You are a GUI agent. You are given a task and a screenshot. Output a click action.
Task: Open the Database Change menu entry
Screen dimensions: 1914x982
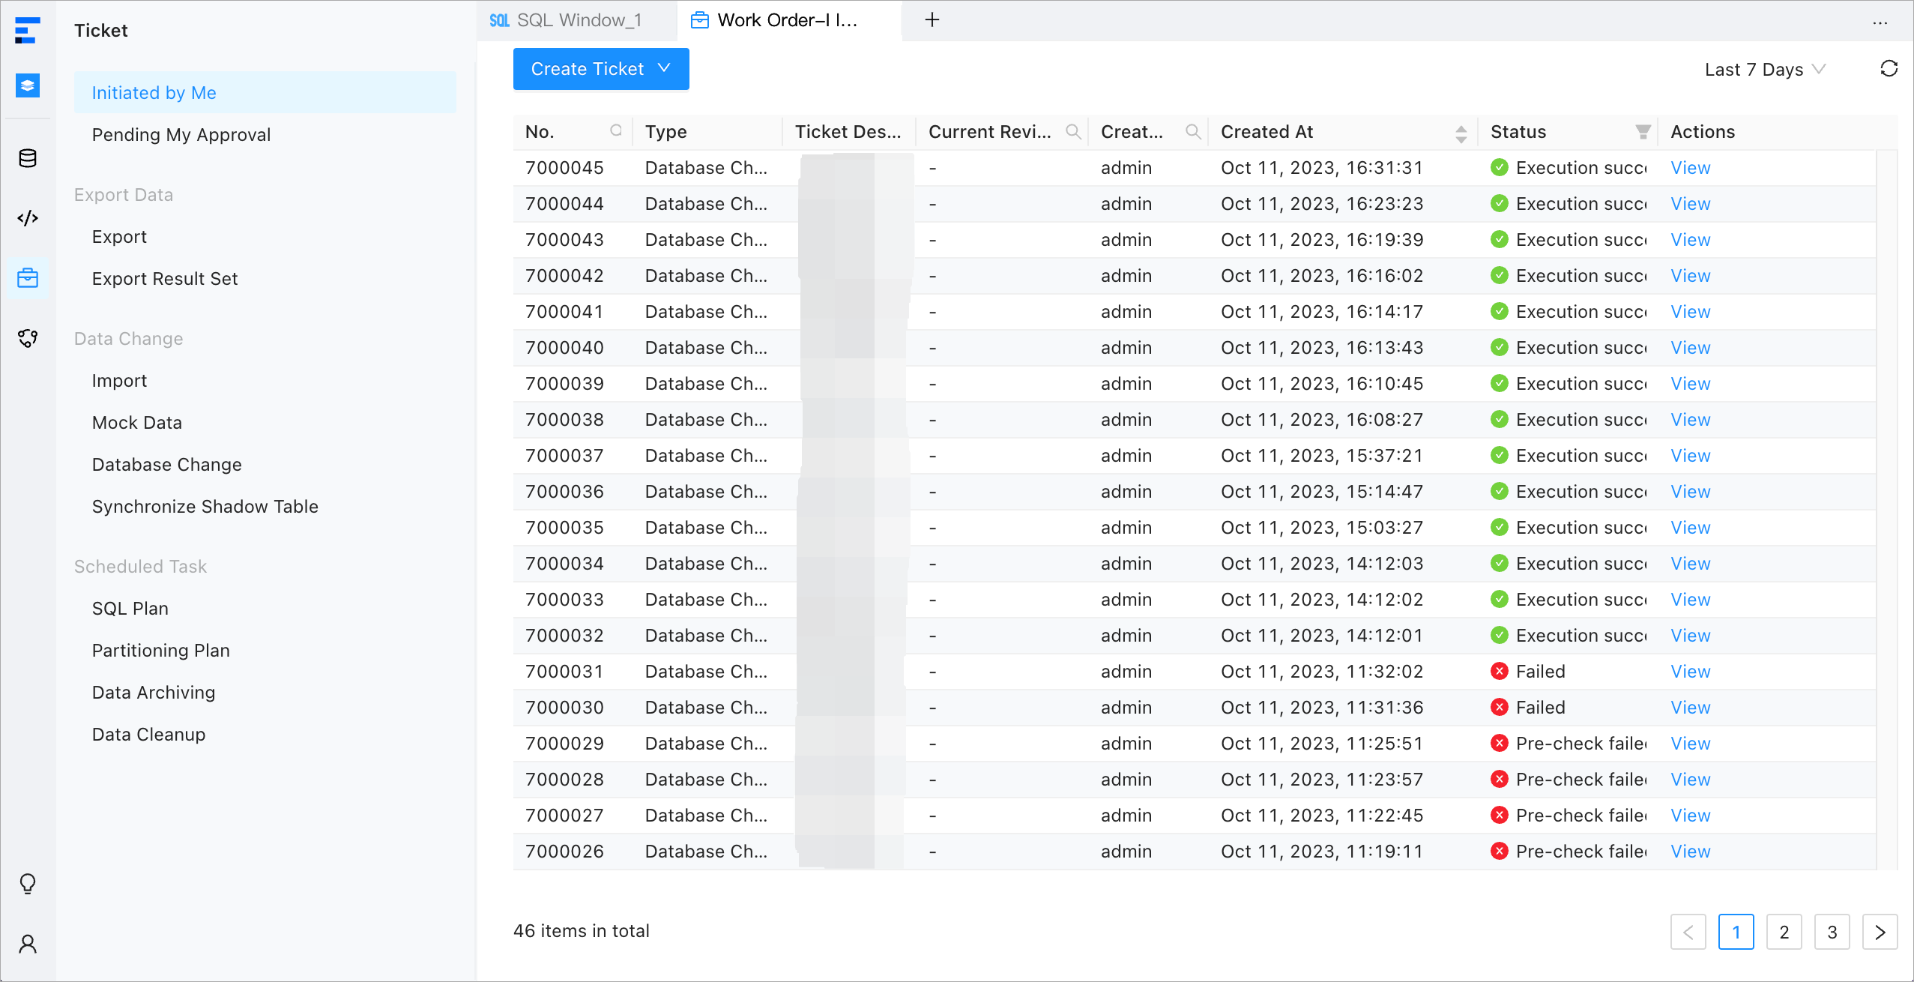(x=166, y=465)
